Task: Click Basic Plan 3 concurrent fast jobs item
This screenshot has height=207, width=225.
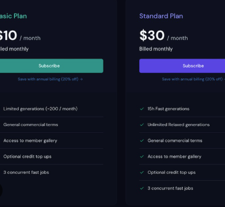Action: (26, 172)
